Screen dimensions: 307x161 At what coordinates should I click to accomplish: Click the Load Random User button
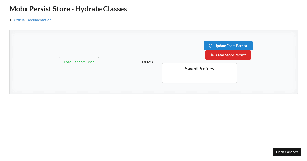click(x=79, y=62)
